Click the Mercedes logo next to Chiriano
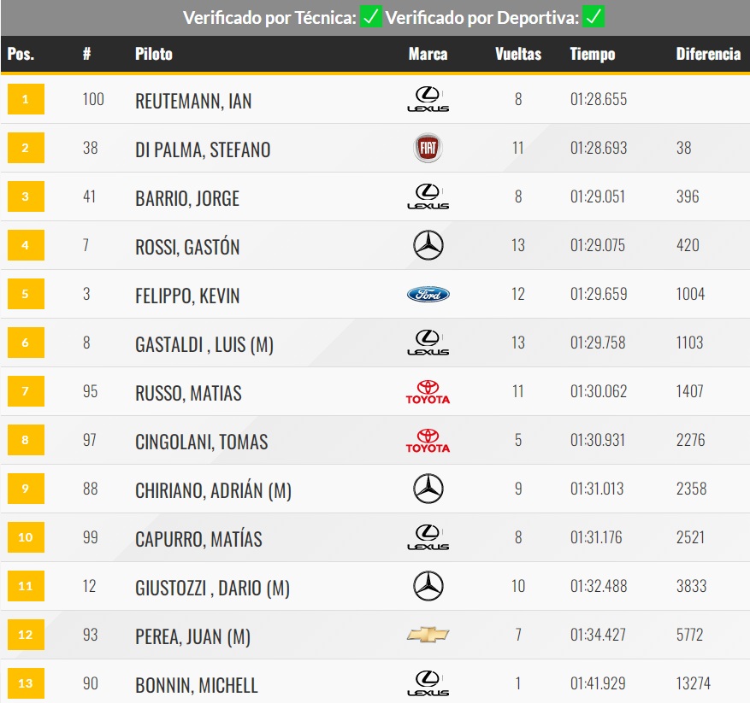 click(428, 489)
